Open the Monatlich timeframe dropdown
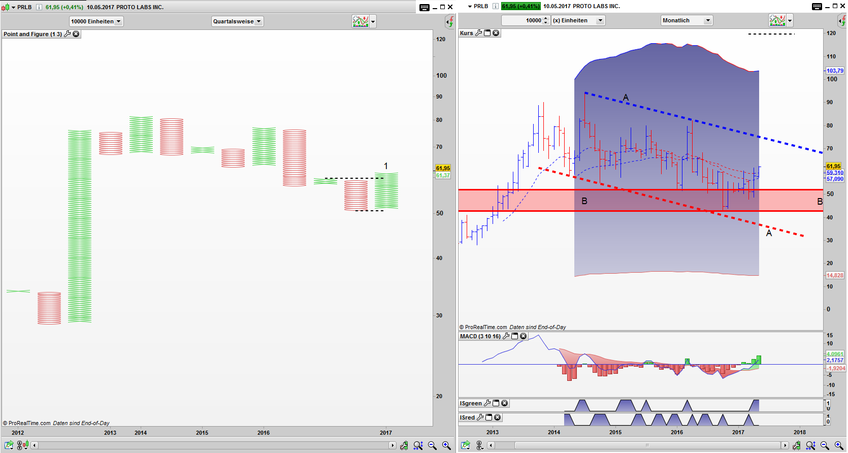848x453 pixels. (687, 20)
